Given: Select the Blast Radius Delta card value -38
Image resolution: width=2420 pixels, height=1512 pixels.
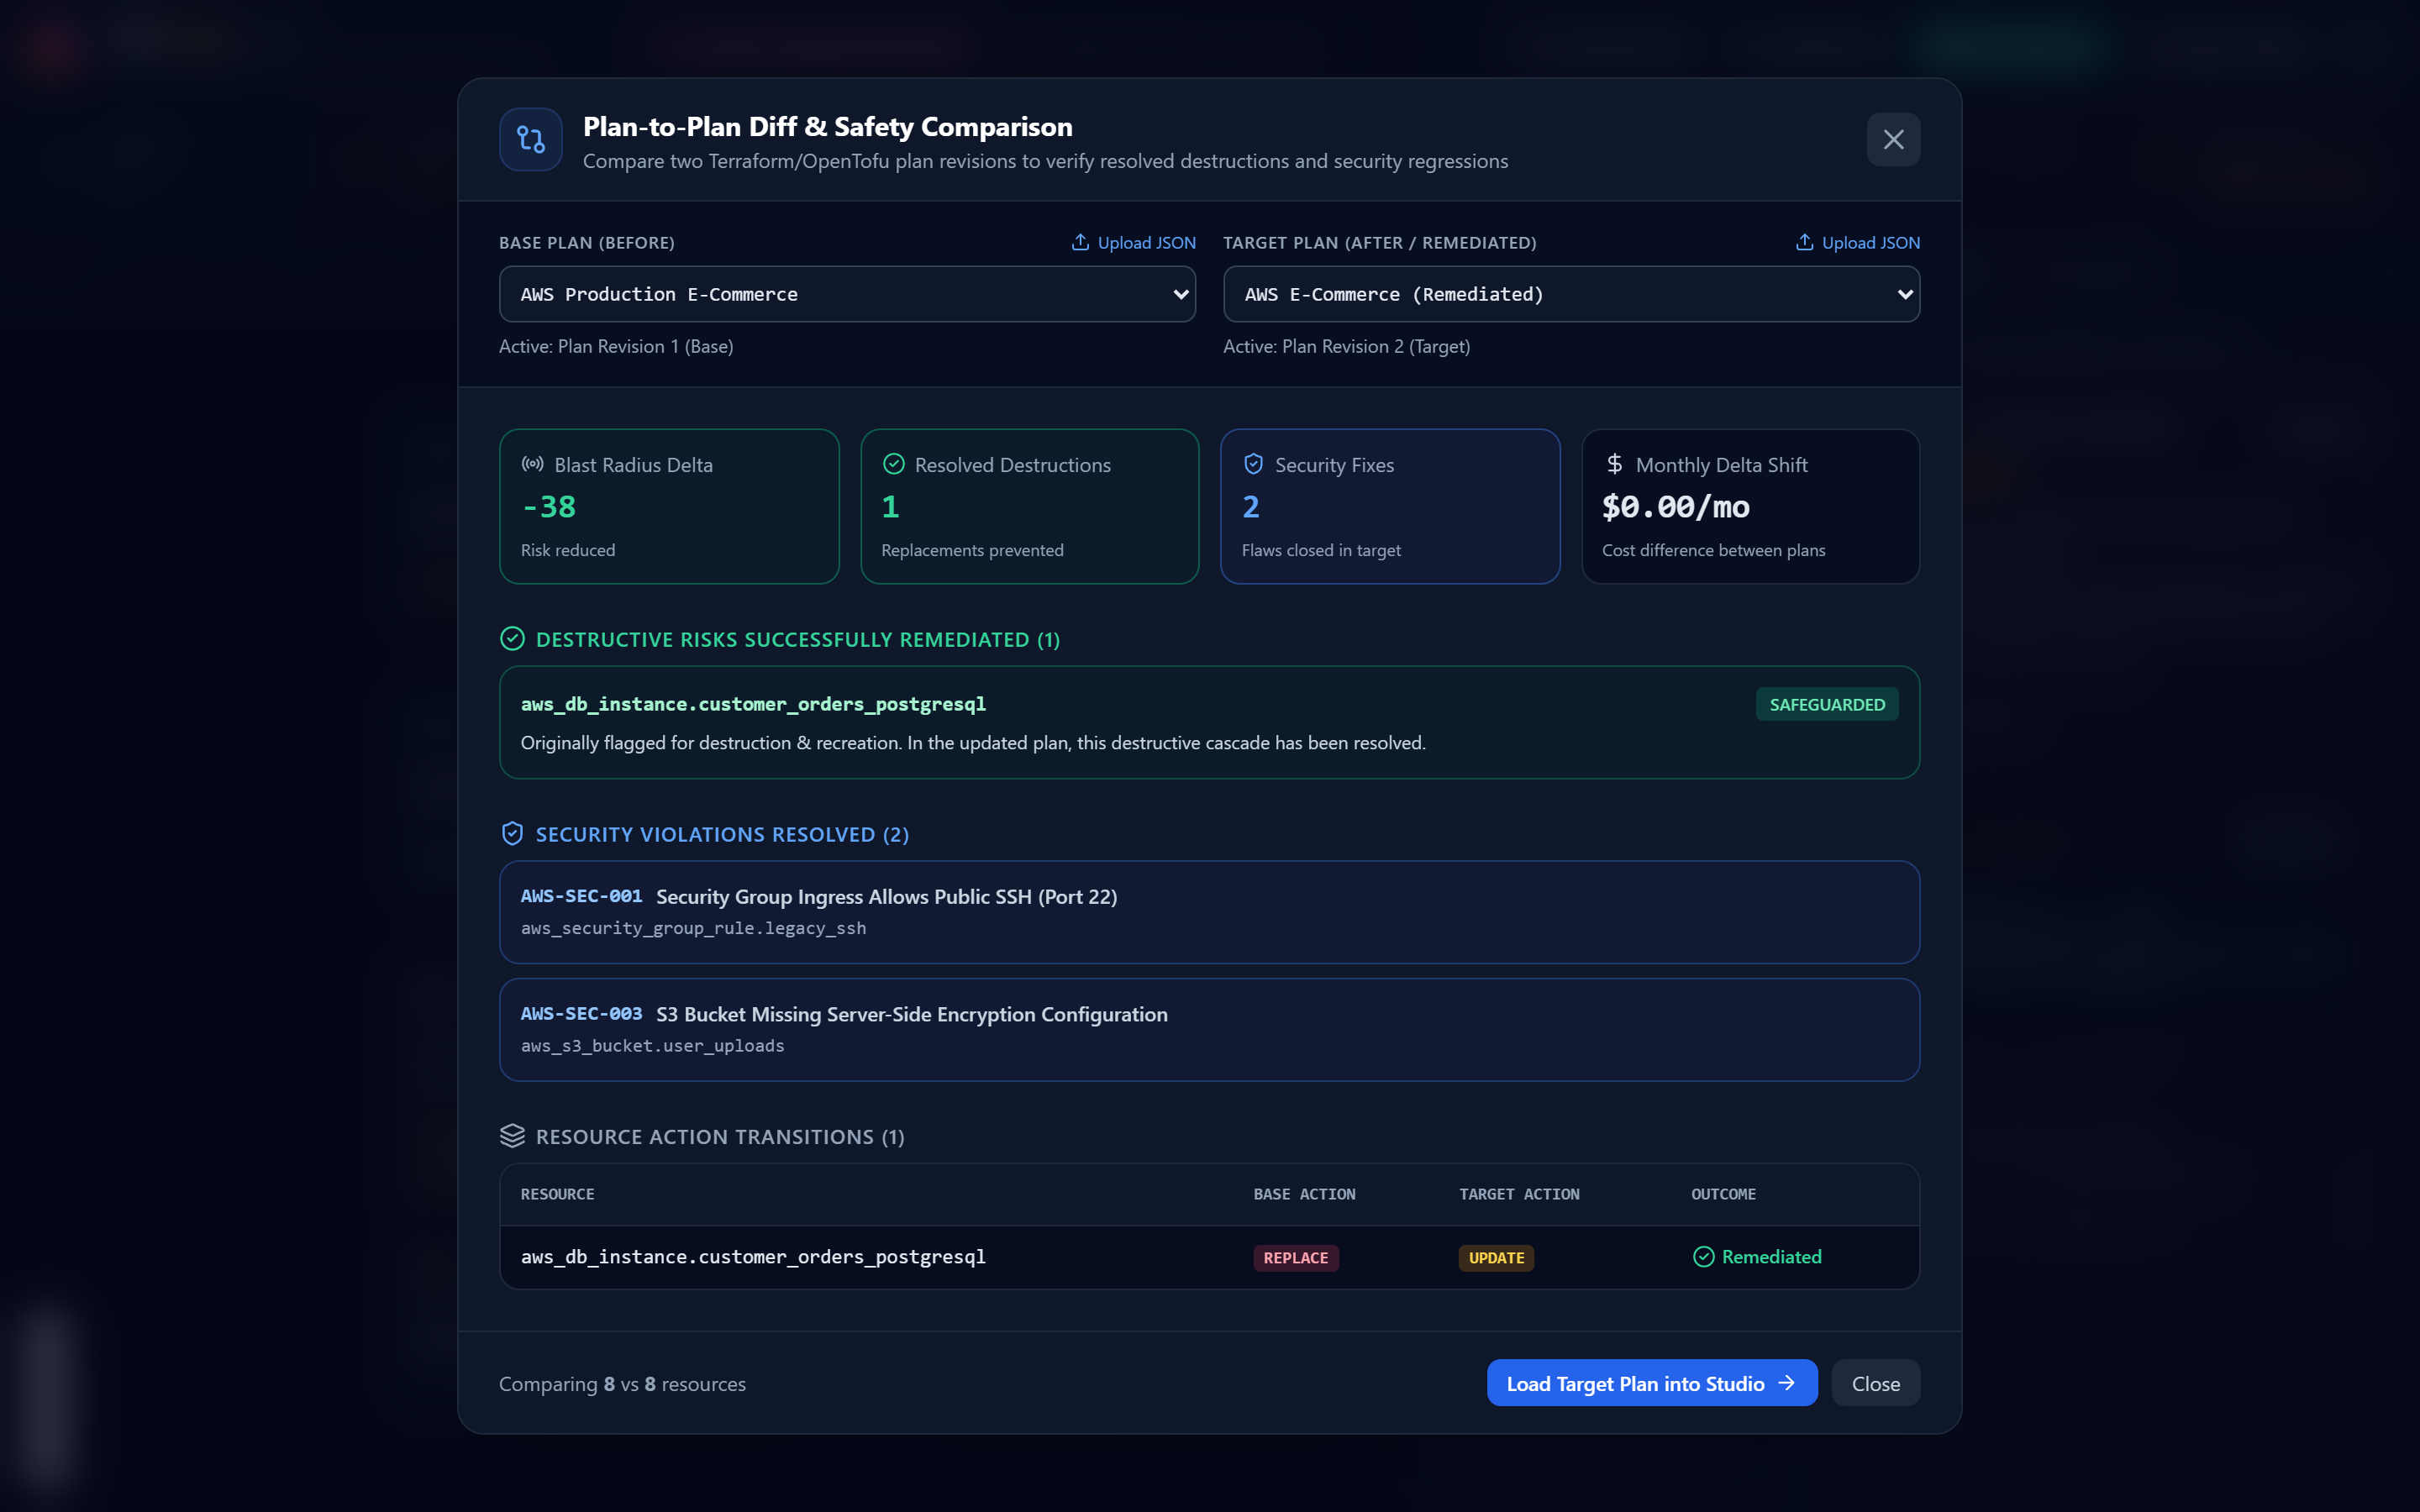Looking at the screenshot, I should point(549,507).
